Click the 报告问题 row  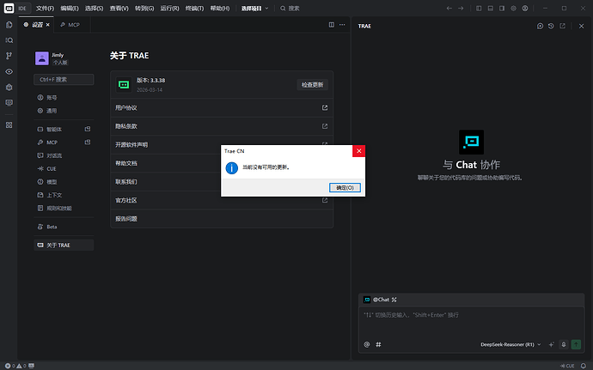[222, 219]
